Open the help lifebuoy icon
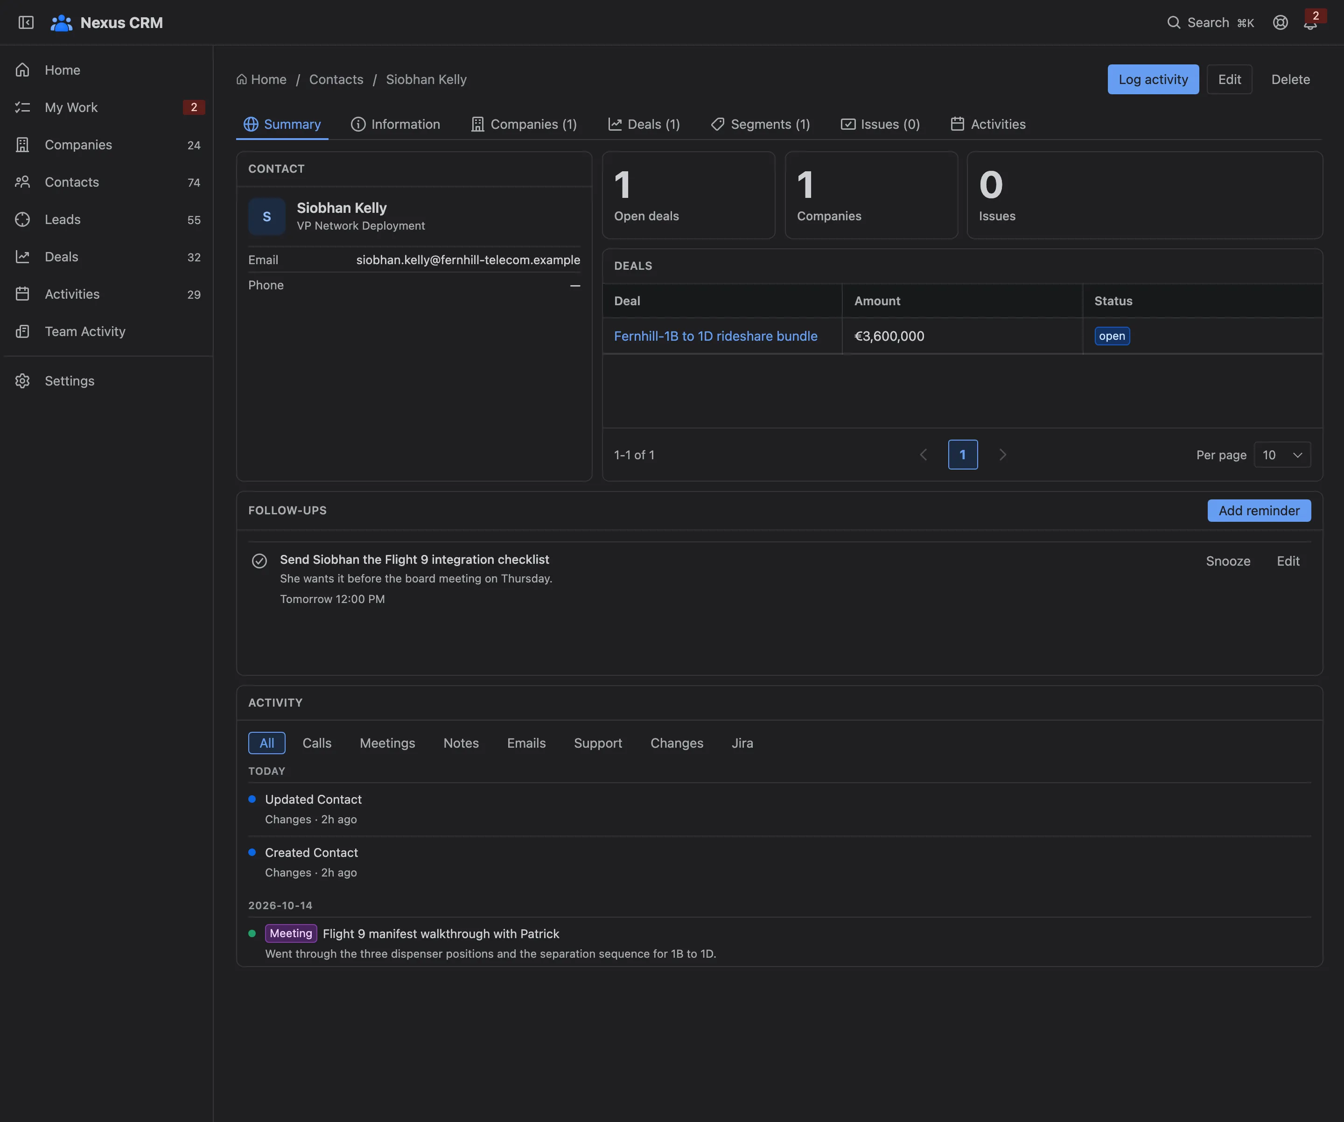This screenshot has height=1122, width=1344. click(1280, 22)
